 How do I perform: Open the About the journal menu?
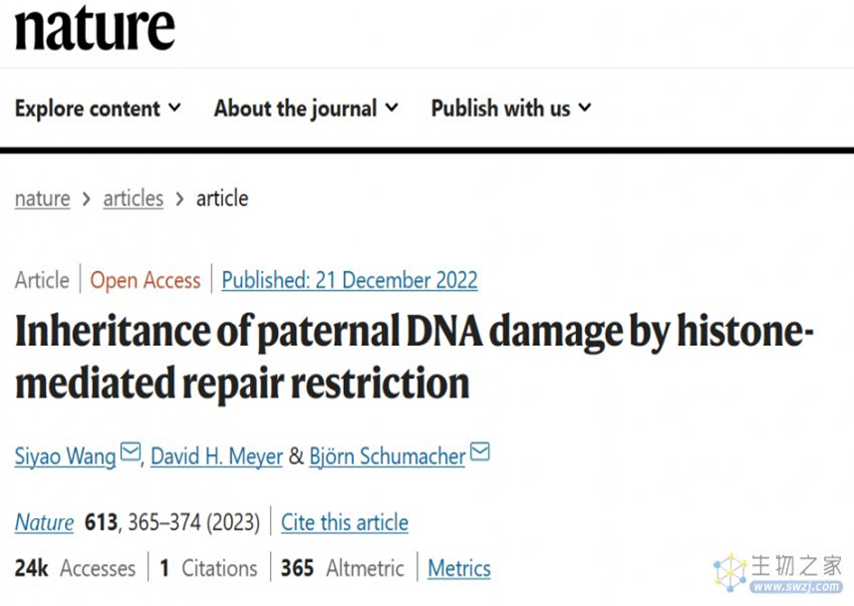pyautogui.click(x=306, y=108)
